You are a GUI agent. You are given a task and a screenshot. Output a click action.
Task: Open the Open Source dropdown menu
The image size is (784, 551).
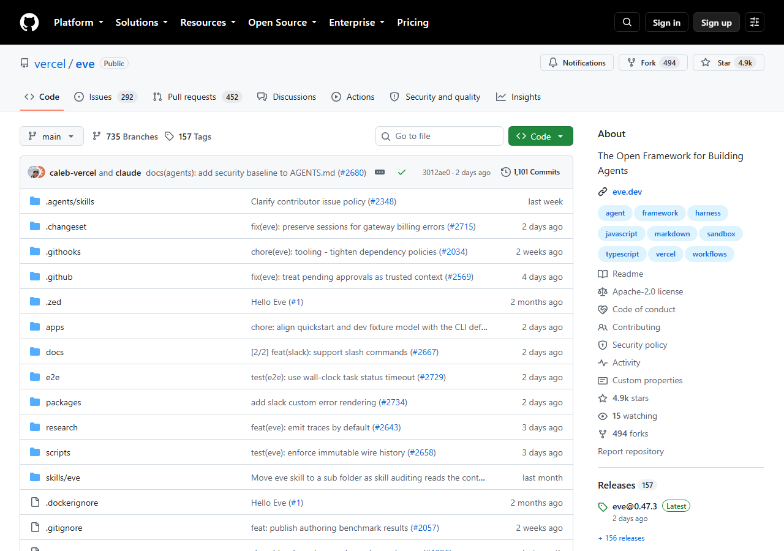[282, 22]
